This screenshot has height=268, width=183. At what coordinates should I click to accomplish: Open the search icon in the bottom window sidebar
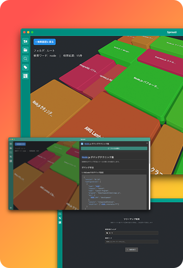click(x=60, y=214)
